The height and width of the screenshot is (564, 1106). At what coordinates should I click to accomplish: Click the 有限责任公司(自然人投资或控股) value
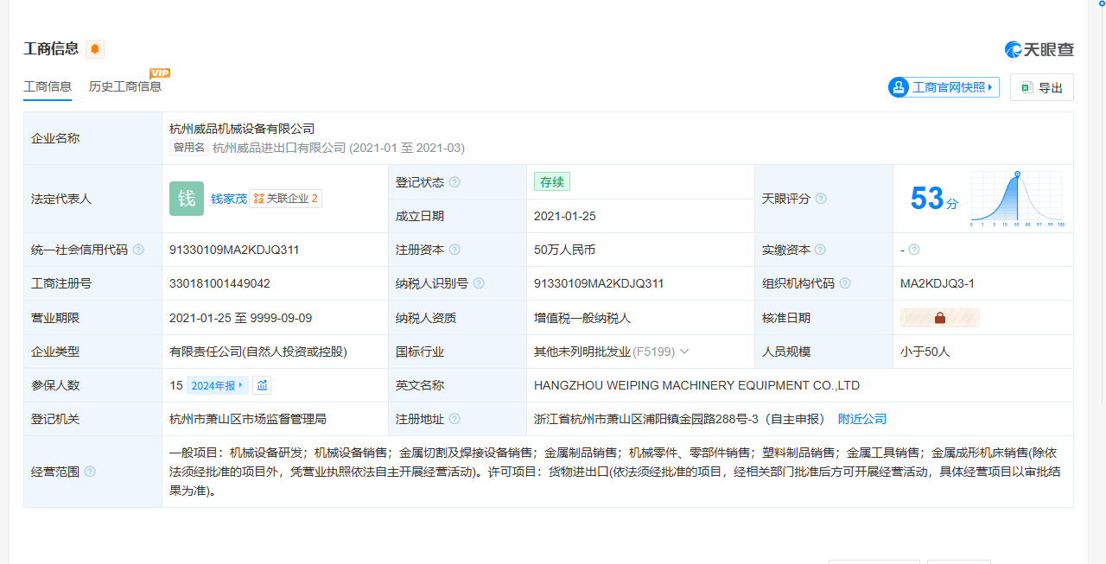pos(258,352)
